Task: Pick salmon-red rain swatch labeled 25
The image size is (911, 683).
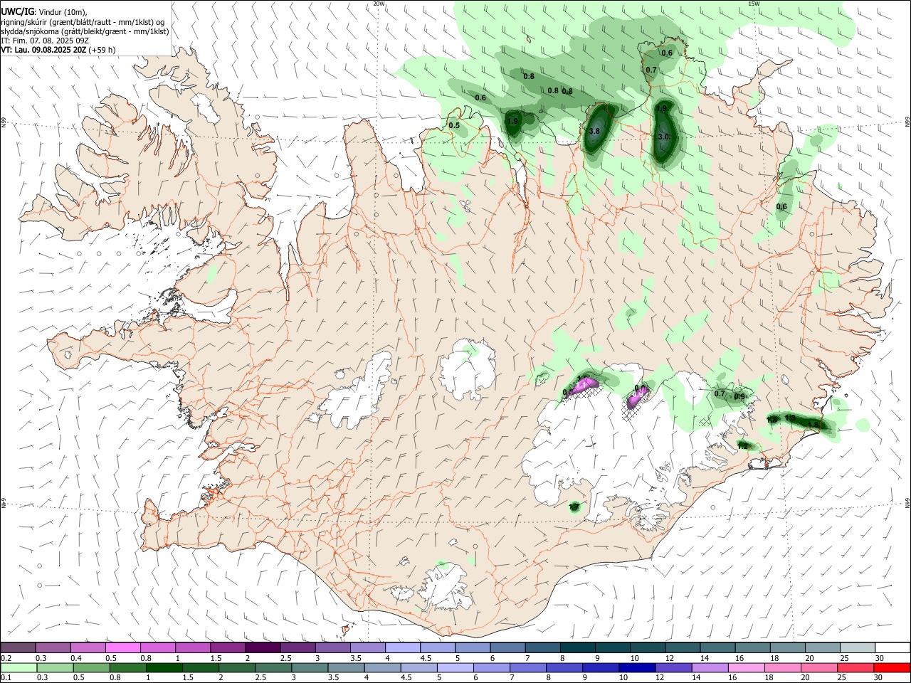Action: [855, 668]
